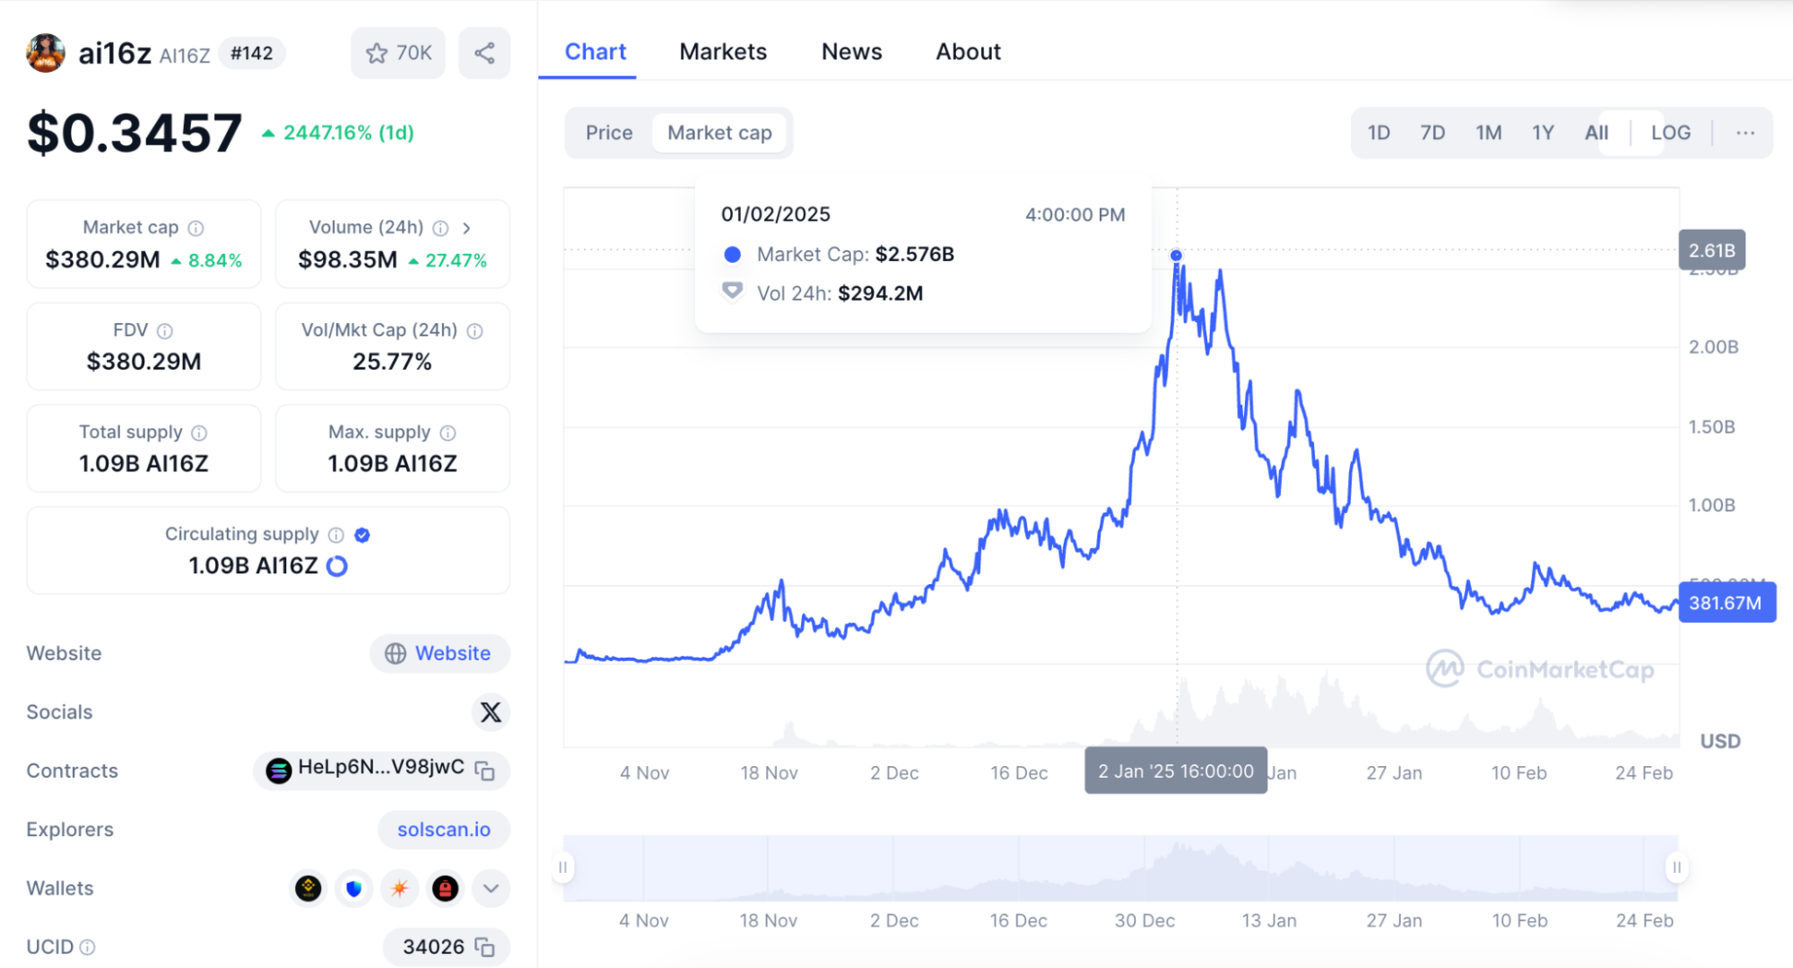This screenshot has height=968, width=1793.
Task: Click the Market cap info icon
Action: click(x=196, y=228)
